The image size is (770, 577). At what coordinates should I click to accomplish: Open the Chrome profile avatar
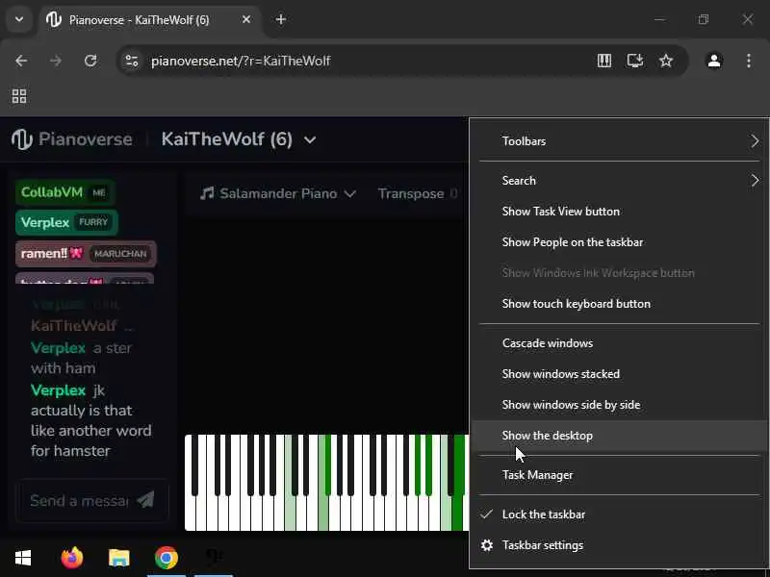coord(714,61)
